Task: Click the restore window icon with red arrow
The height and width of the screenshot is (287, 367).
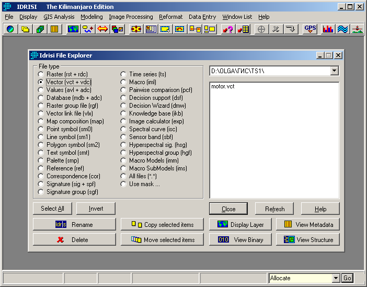Action: click(x=180, y=29)
